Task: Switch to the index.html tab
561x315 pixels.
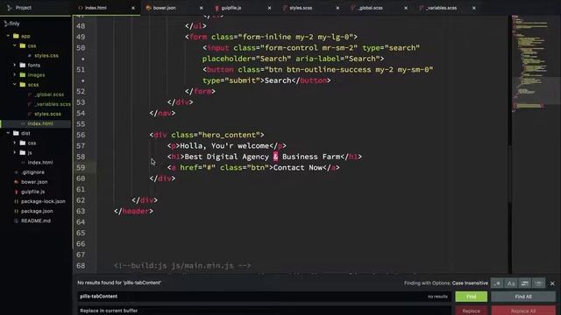Action: click(x=105, y=8)
